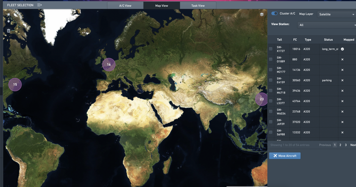Open the map layers cube icon
The image size is (356, 187).
tap(262, 14)
